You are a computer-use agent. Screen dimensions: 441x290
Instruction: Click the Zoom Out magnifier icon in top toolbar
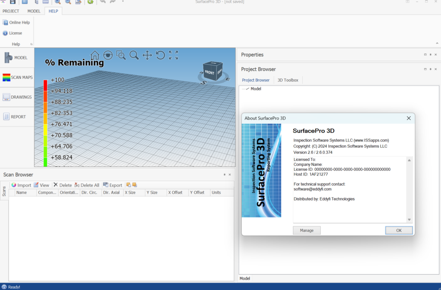(x=68, y=2)
